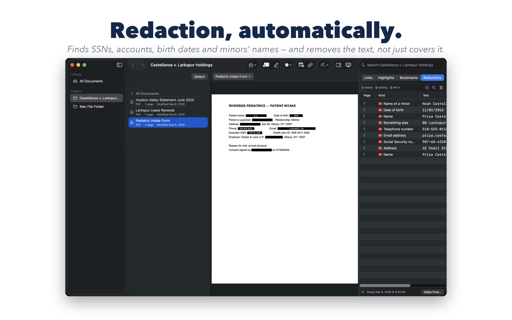Image resolution: width=512 pixels, height=320 pixels.
Task: Click the link chain icon in toolbar
Action: (x=310, y=65)
